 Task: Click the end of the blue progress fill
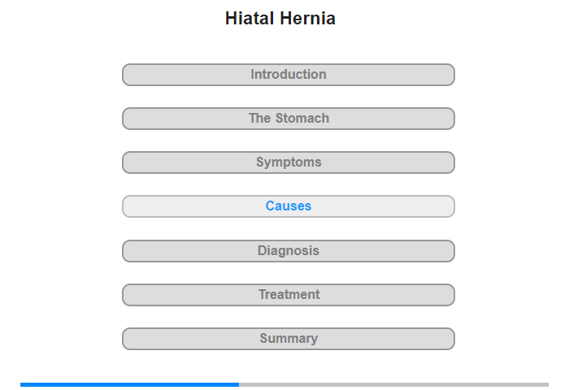point(237,384)
